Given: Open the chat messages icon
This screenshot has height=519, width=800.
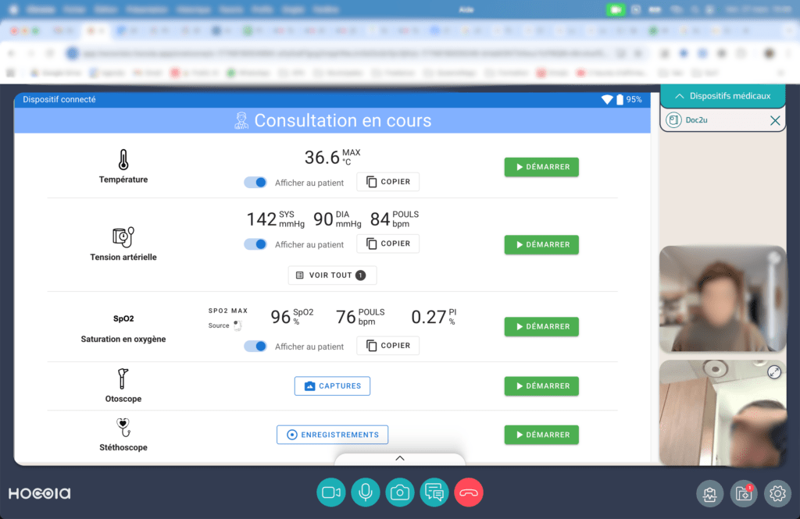Looking at the screenshot, I should (x=434, y=492).
